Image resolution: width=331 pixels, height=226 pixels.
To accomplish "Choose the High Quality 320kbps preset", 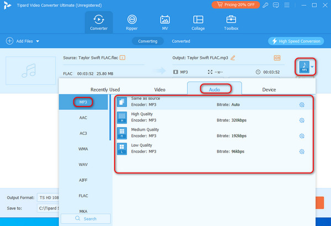I will point(214,117).
